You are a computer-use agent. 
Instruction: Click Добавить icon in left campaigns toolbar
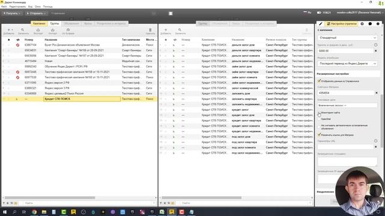9,31
